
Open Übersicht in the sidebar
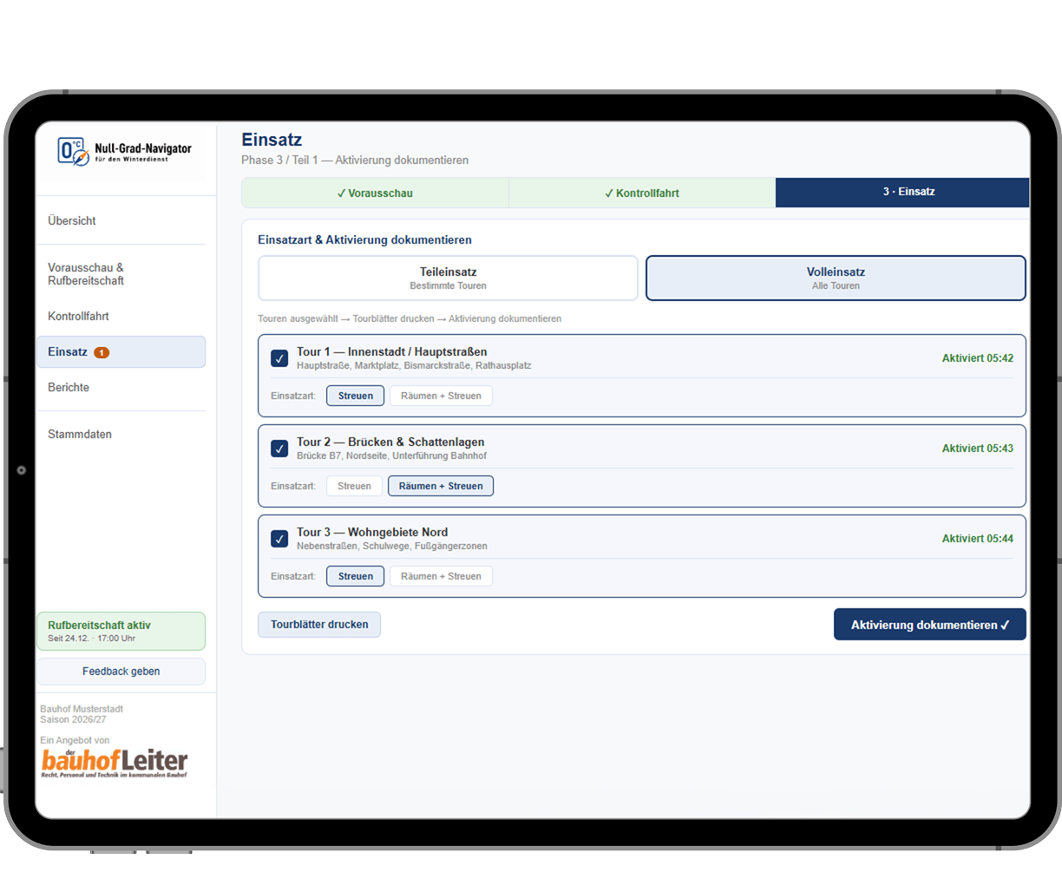[72, 221]
